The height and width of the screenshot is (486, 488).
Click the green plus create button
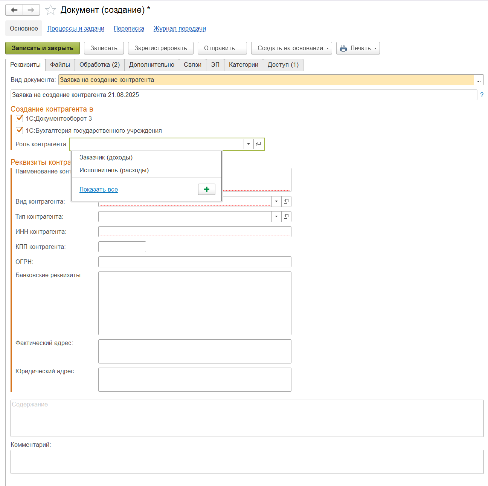click(206, 189)
